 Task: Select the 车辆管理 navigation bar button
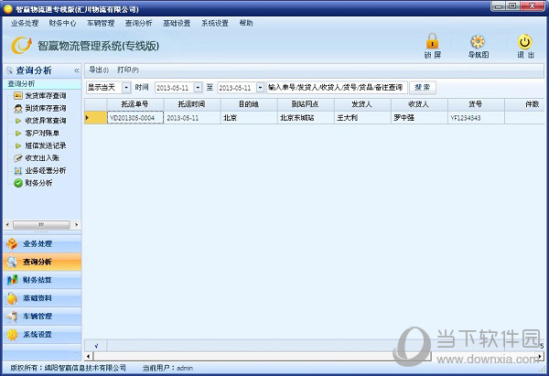pos(42,317)
